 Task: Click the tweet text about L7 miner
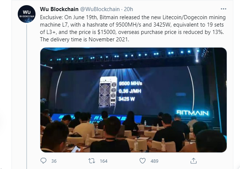(133, 28)
